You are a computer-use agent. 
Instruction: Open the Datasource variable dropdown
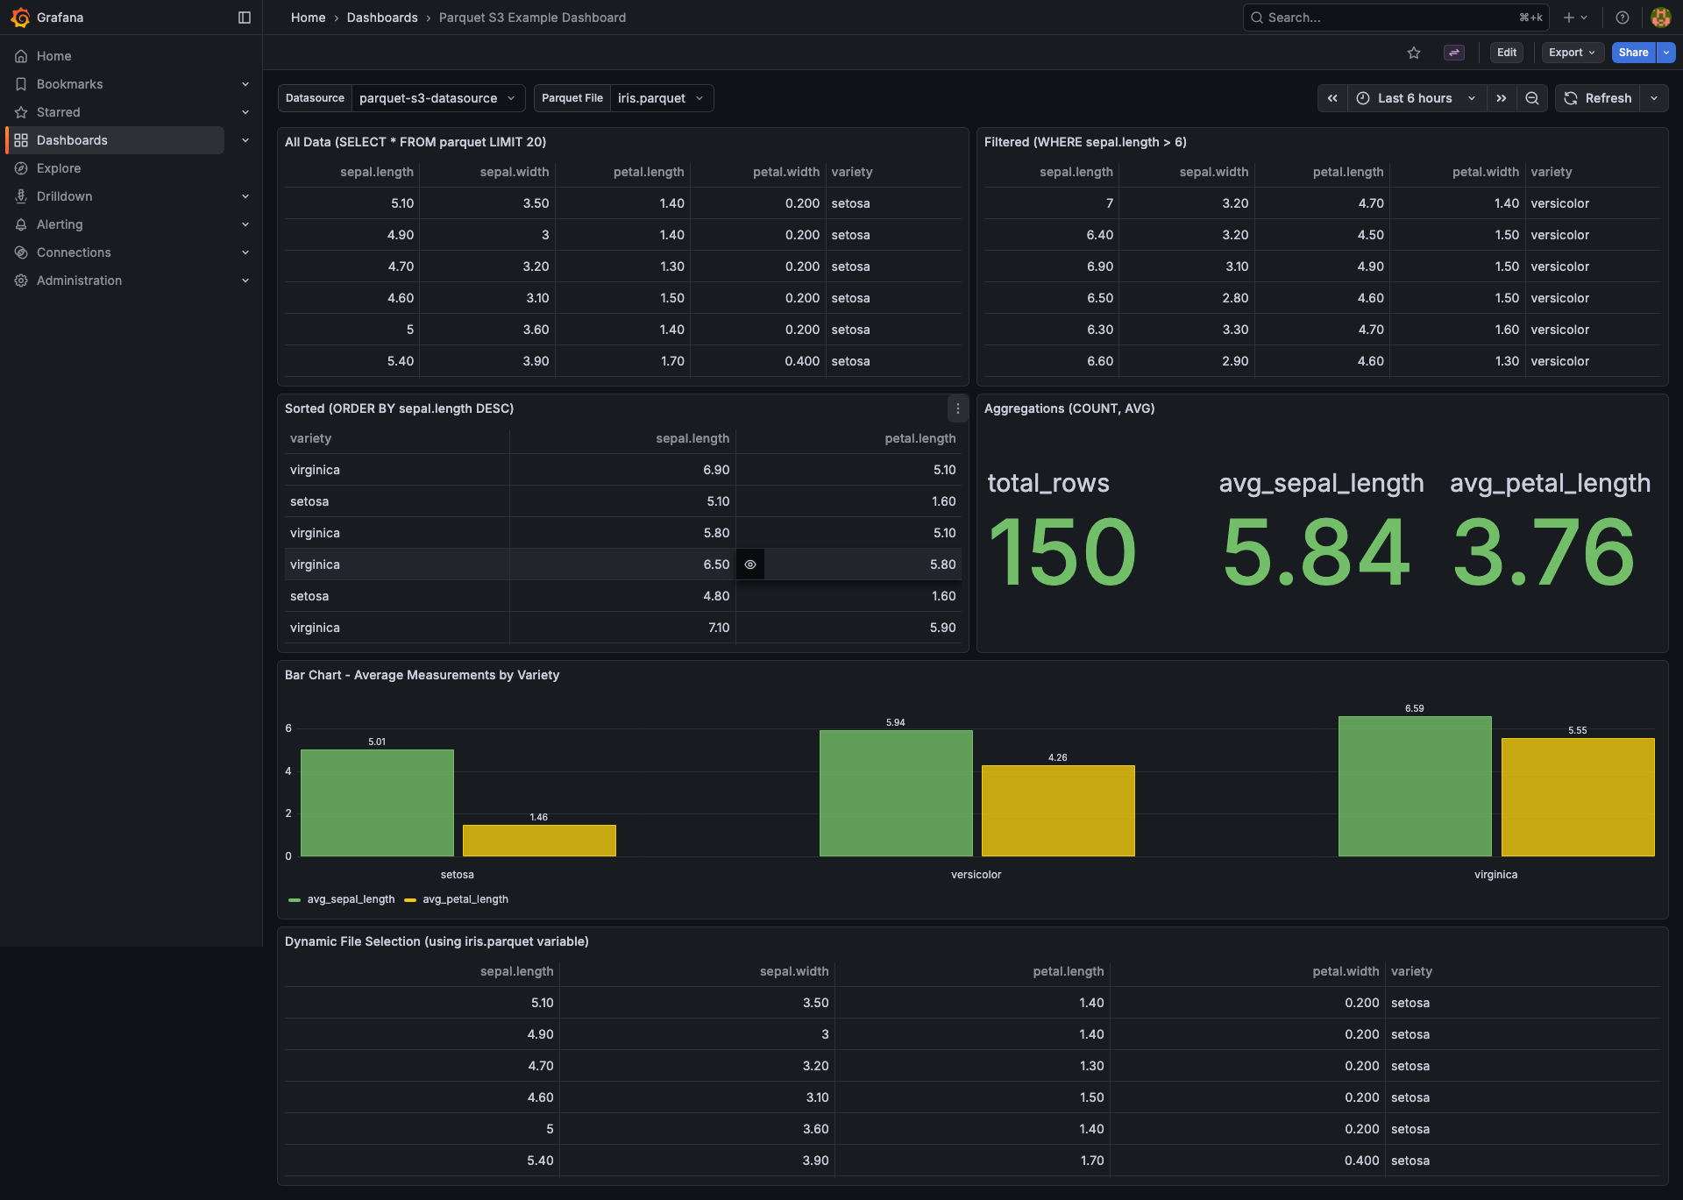point(438,98)
